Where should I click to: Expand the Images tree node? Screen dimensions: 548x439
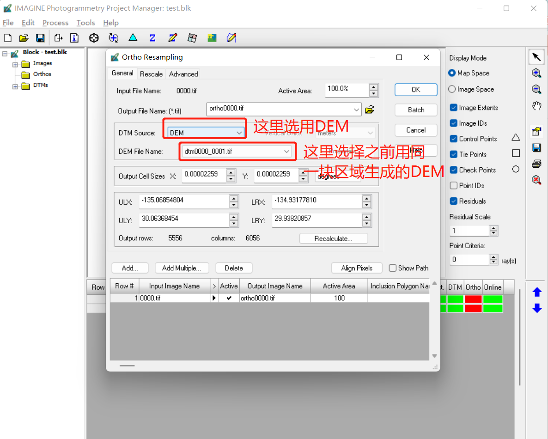tap(15, 65)
